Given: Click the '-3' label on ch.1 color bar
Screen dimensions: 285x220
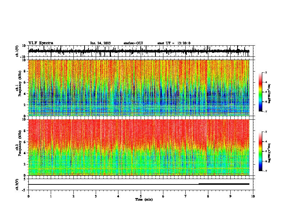Looking at the screenshot, I should (265, 72).
